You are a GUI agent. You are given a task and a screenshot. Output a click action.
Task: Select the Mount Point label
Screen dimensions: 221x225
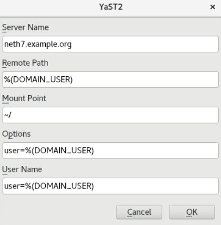click(x=24, y=98)
